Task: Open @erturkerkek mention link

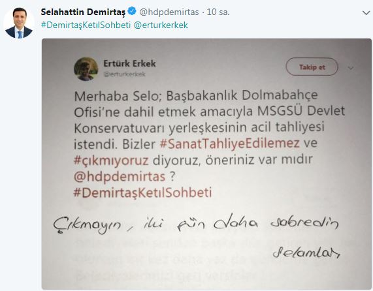Action: [x=161, y=25]
